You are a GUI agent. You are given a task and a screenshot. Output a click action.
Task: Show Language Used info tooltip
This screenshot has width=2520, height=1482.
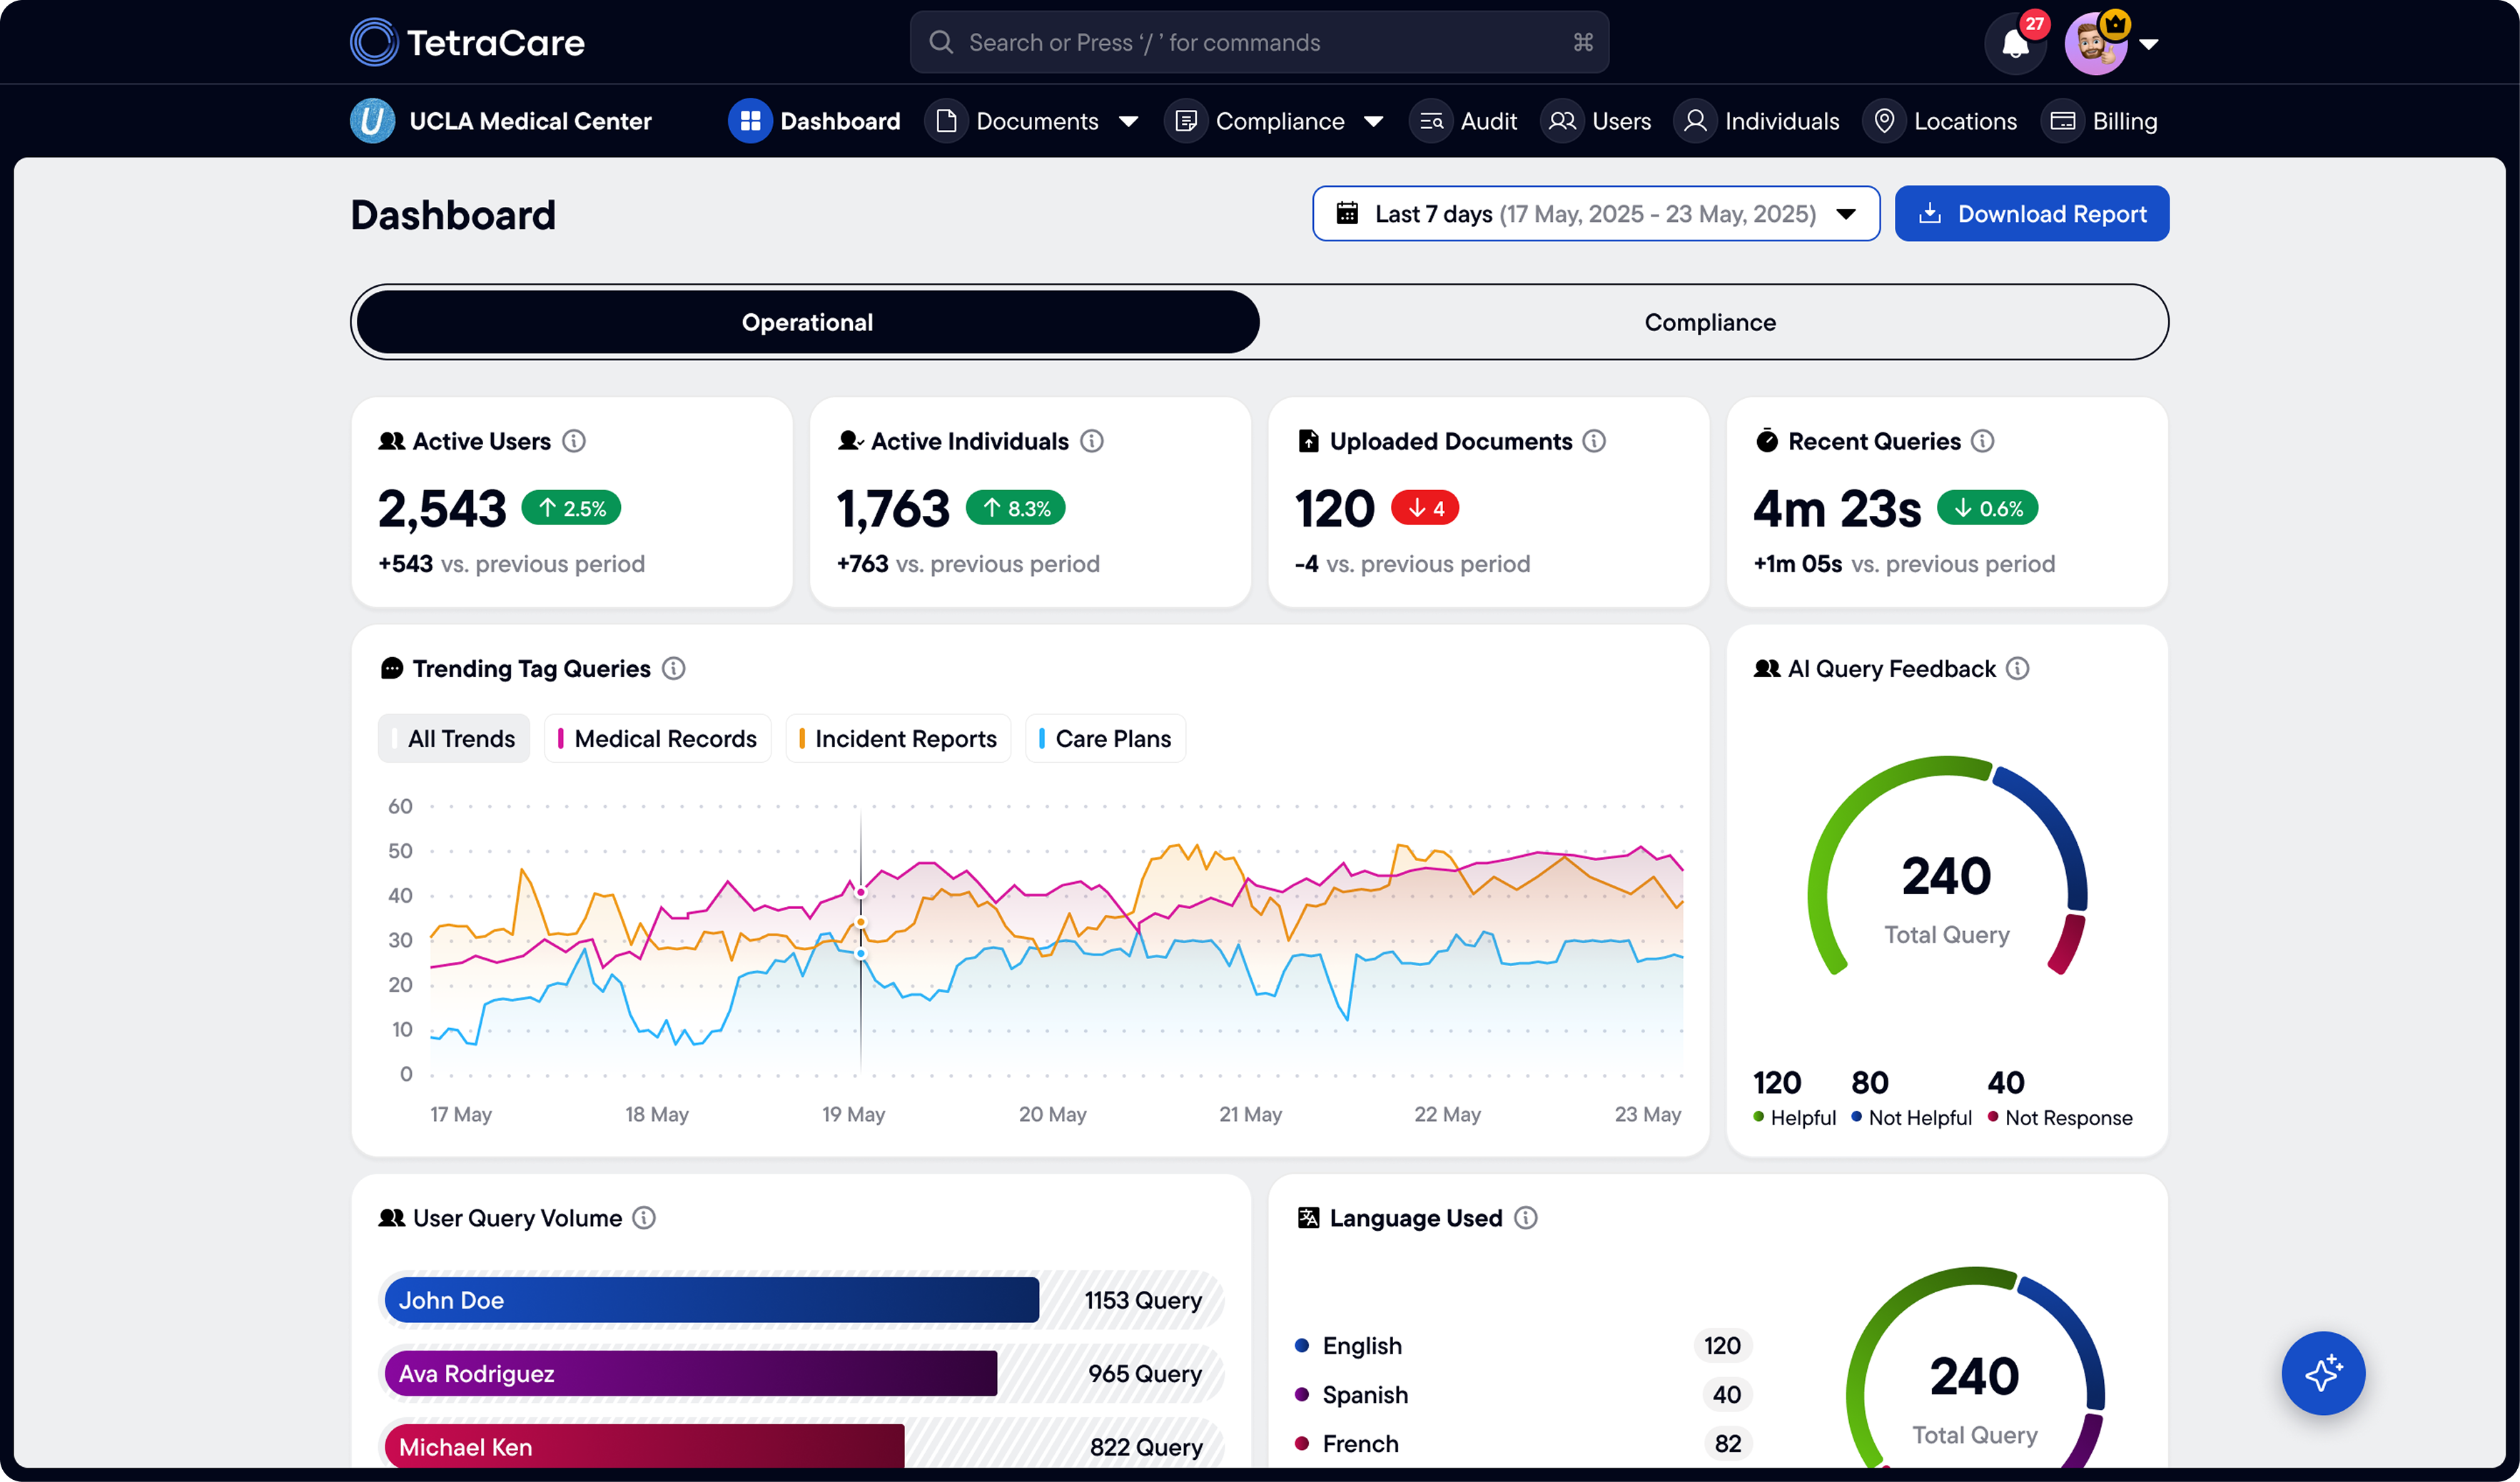tap(1525, 1217)
